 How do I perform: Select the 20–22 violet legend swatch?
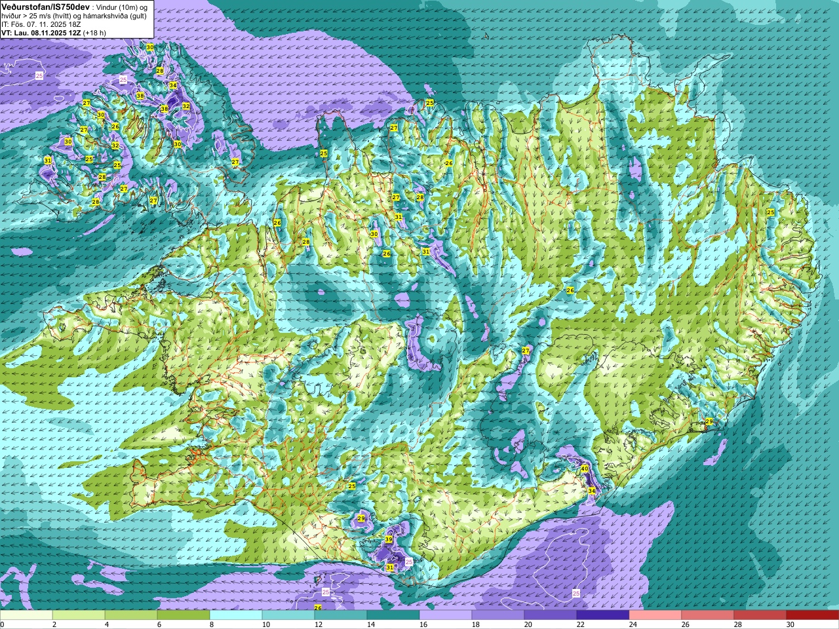point(551,615)
